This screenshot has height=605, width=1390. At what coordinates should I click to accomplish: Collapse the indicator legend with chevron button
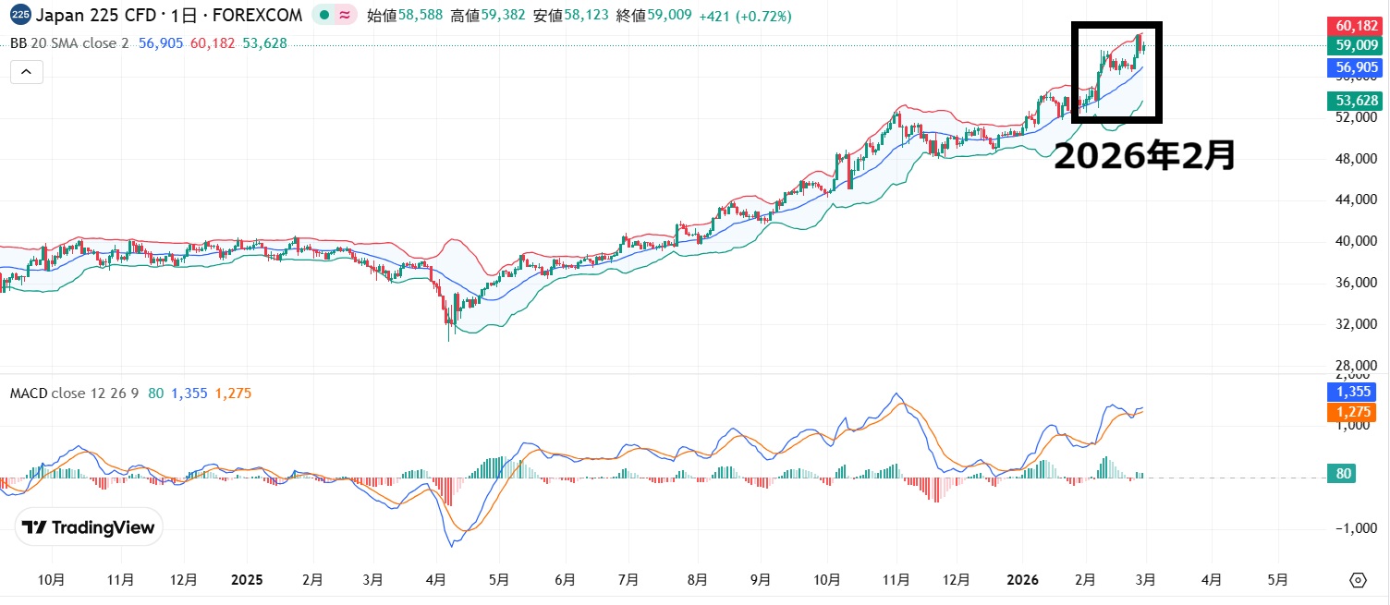27,72
